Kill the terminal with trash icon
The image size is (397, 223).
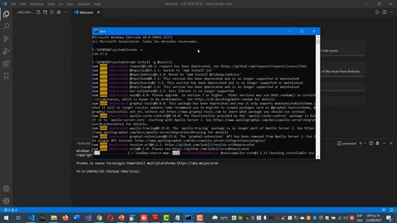378,143
